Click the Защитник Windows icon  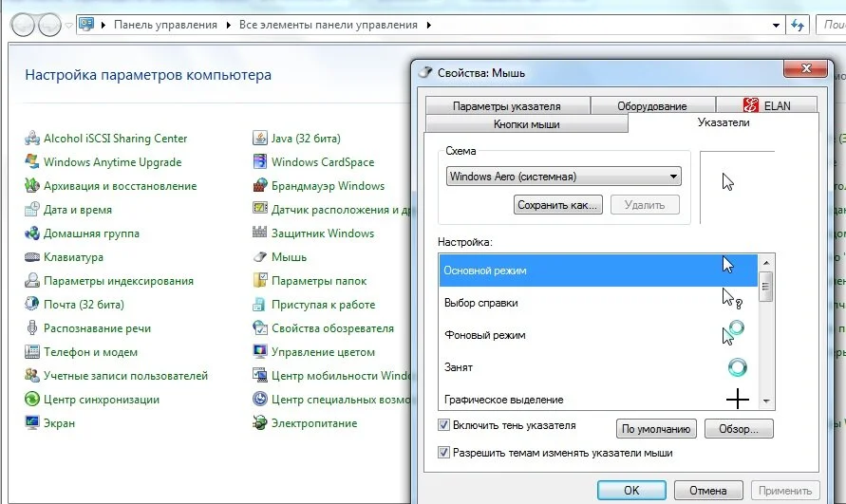(x=260, y=233)
